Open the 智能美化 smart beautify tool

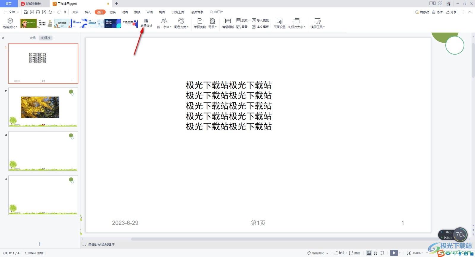point(10,23)
